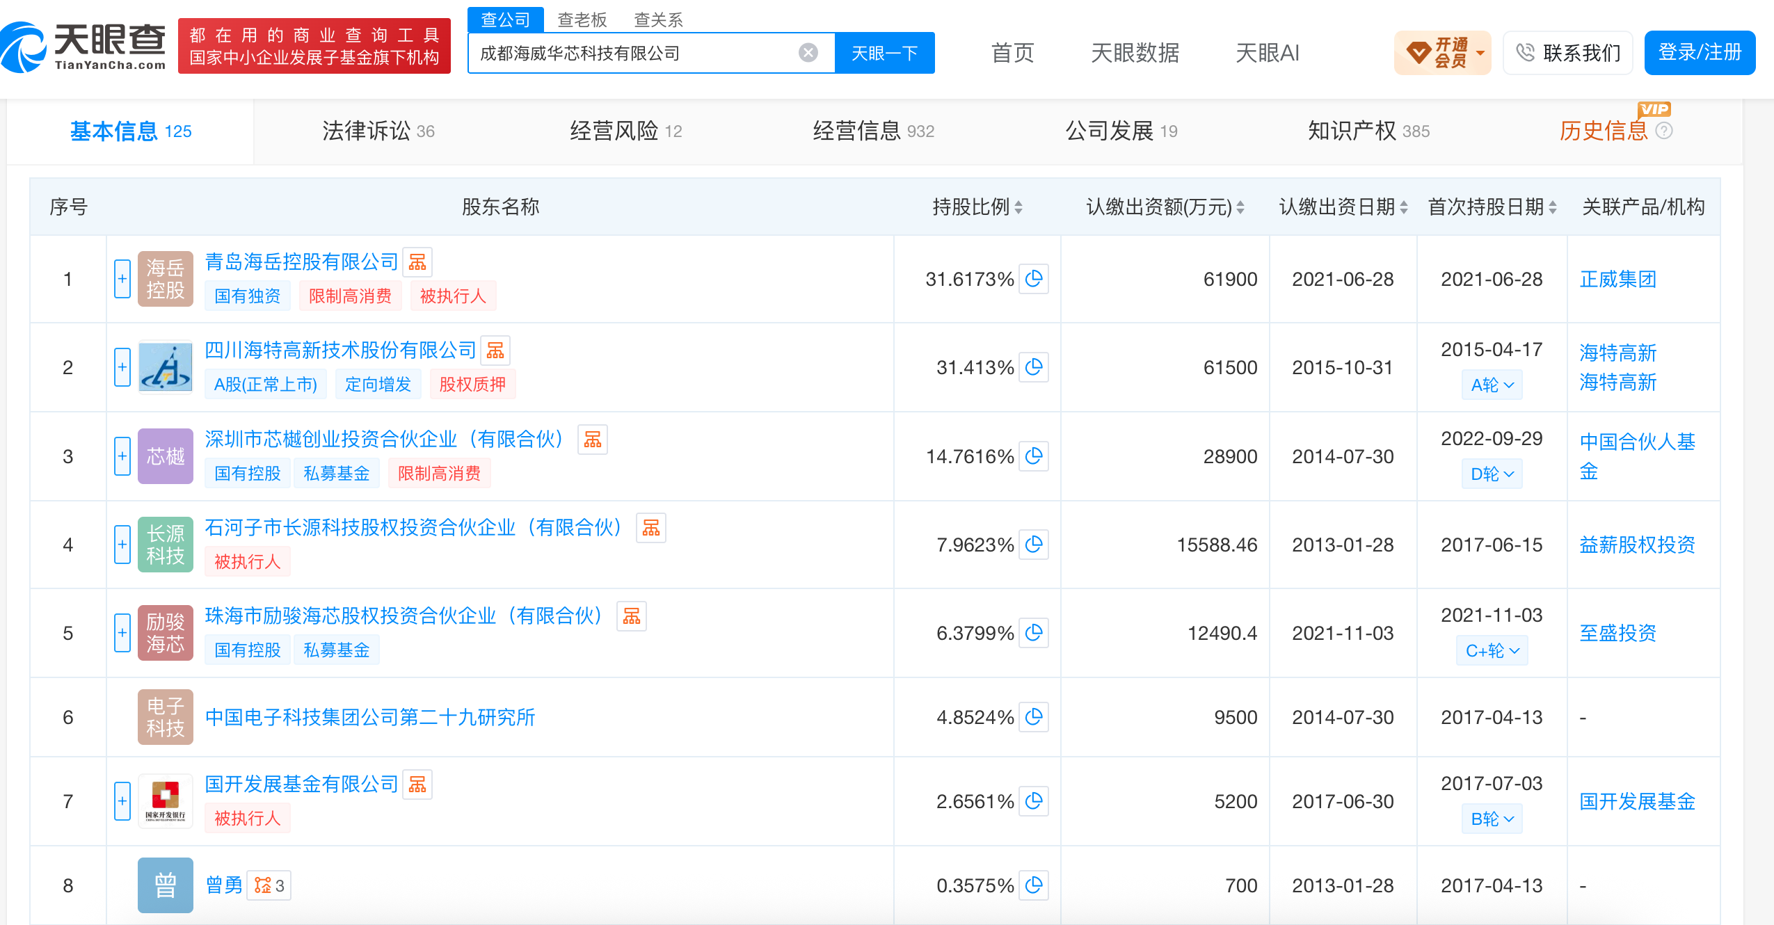Click the help icon next to 历史信息
Viewport: 1774px width, 925px height.
point(1664,131)
